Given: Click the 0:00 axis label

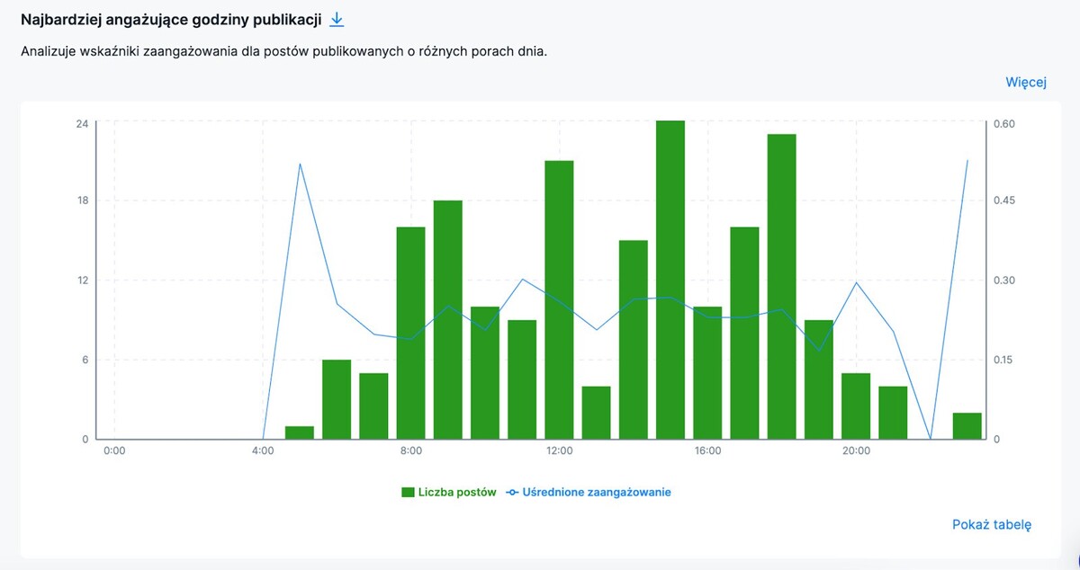Looking at the screenshot, I should [x=114, y=452].
